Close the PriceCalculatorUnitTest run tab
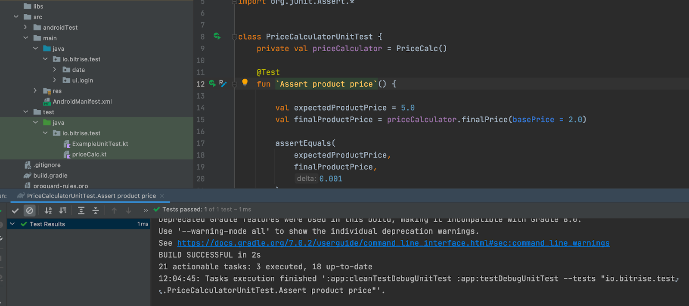This screenshot has width=689, height=306. [x=162, y=196]
